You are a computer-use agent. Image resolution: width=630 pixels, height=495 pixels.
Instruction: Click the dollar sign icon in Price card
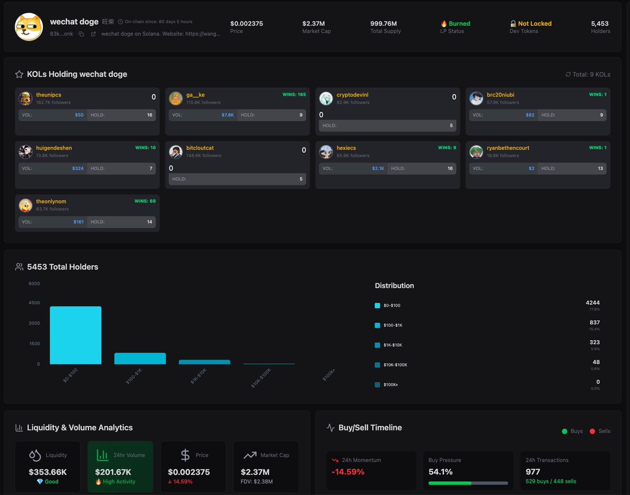185,455
